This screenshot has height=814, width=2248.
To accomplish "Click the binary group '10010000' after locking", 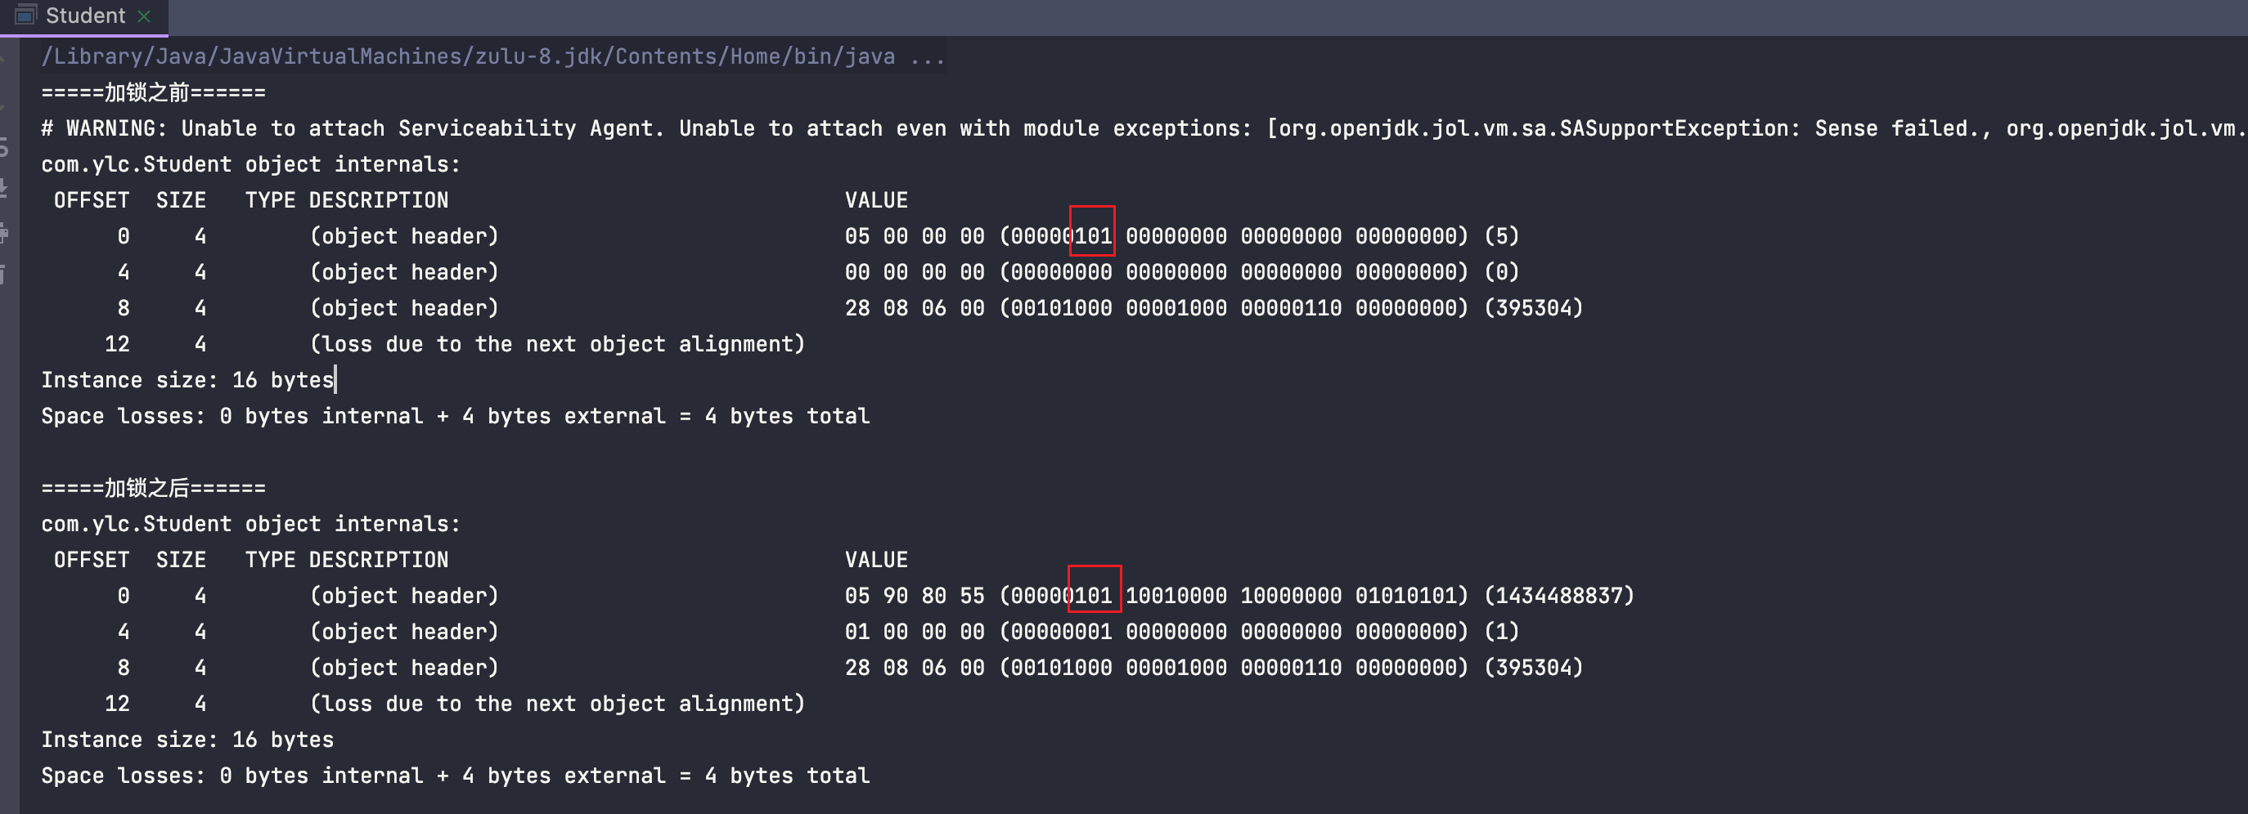I will [x=1176, y=596].
